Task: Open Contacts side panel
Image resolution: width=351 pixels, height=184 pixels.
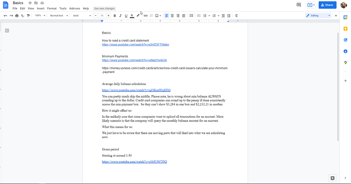Action: pos(345,51)
